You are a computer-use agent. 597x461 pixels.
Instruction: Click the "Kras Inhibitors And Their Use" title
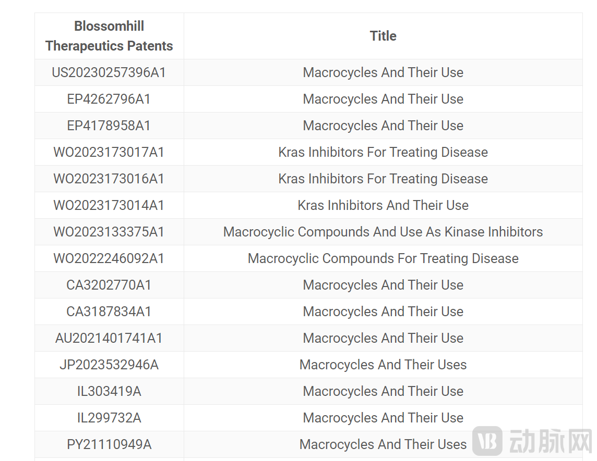383,205
